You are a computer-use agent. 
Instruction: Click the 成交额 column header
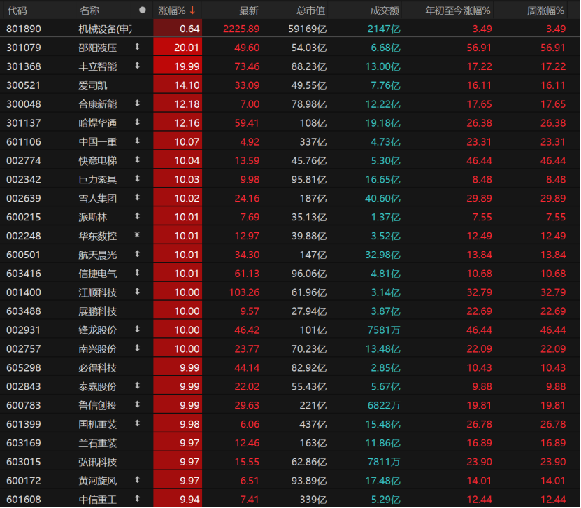tap(385, 10)
